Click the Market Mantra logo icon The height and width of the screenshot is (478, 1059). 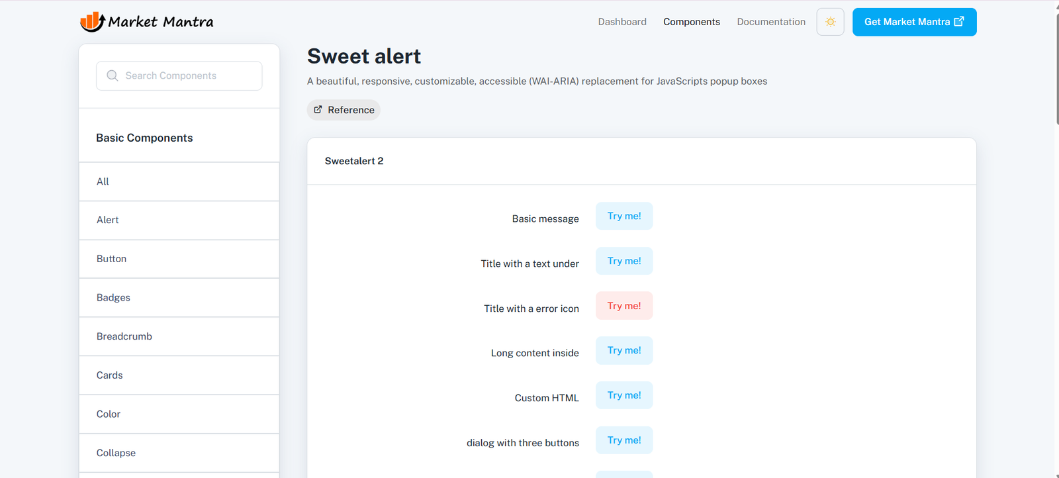(x=92, y=22)
